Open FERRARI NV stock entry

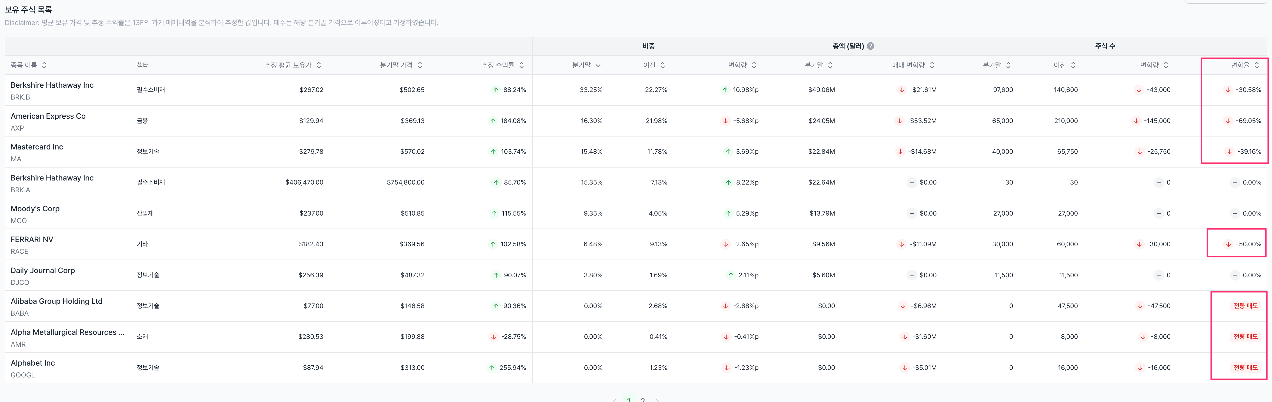[32, 239]
